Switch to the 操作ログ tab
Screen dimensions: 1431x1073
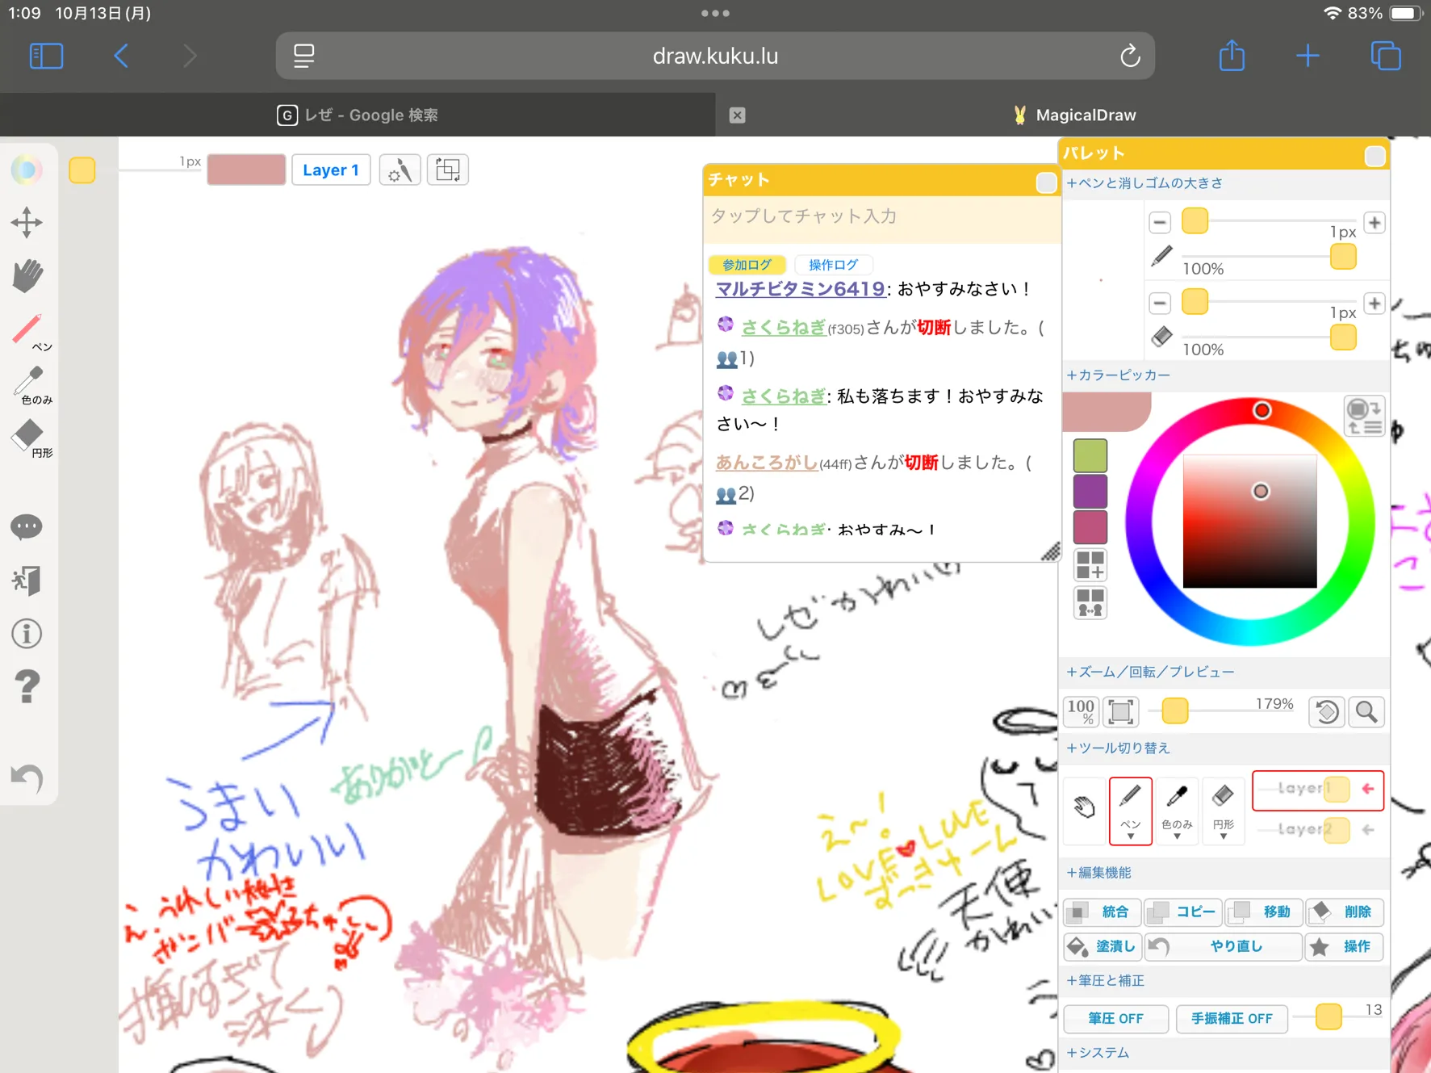834,265
